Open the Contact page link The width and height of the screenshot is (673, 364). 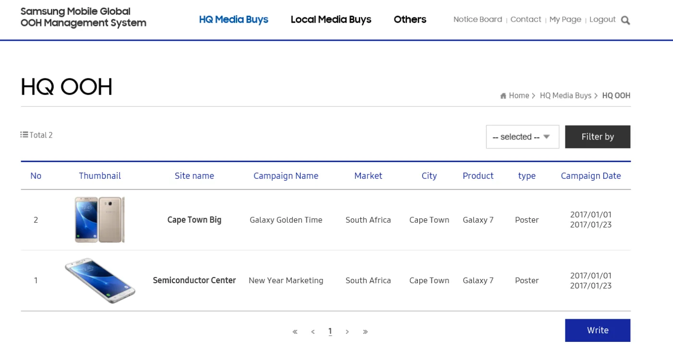(x=526, y=20)
